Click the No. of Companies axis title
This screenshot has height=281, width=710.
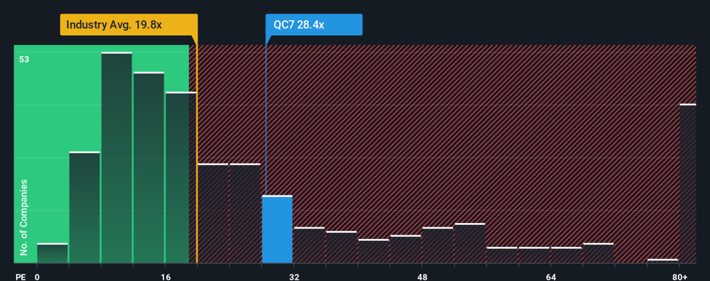coord(24,218)
